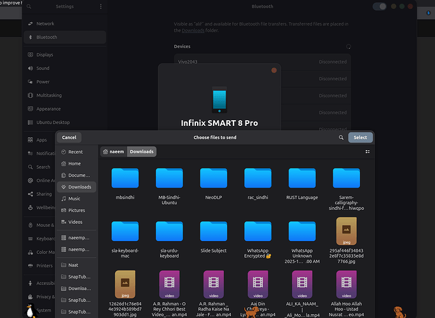Screen dimensions: 435x318
Task: Select Bluetooth in Settings sidebar
Action: click(65, 37)
